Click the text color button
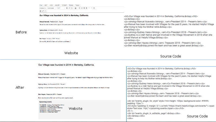The image size is (216, 122). [x=72, y=8]
